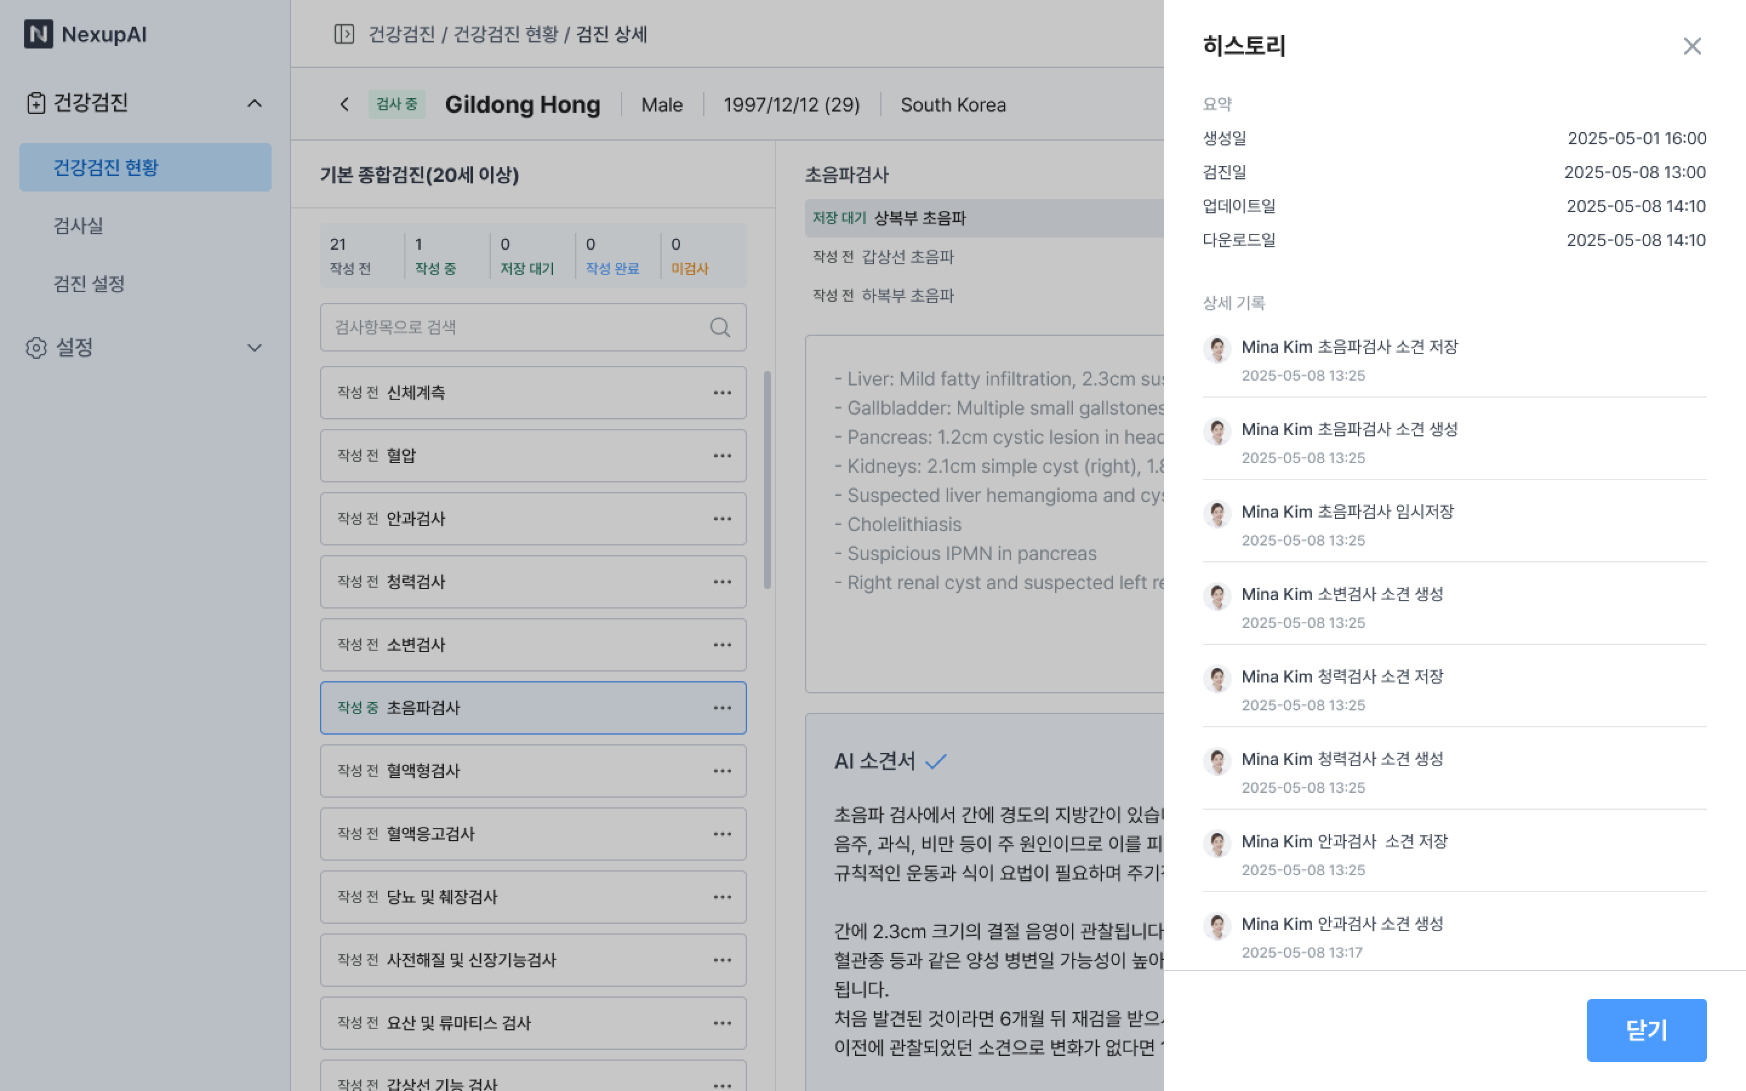Expand the 설정 sidebar section
Viewport: 1746px width, 1091px height.
pos(254,348)
